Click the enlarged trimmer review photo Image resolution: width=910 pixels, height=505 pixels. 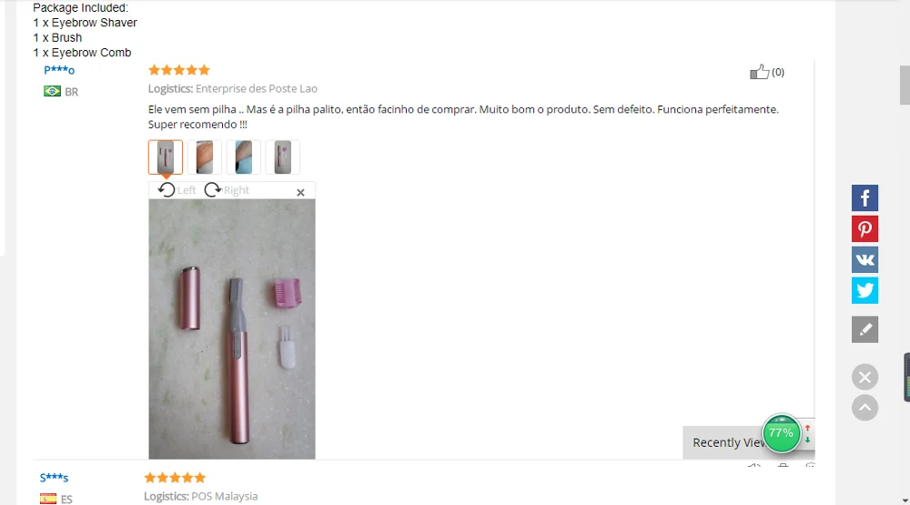232,329
